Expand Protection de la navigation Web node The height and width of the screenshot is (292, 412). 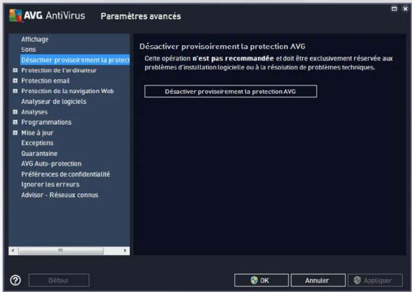point(15,91)
